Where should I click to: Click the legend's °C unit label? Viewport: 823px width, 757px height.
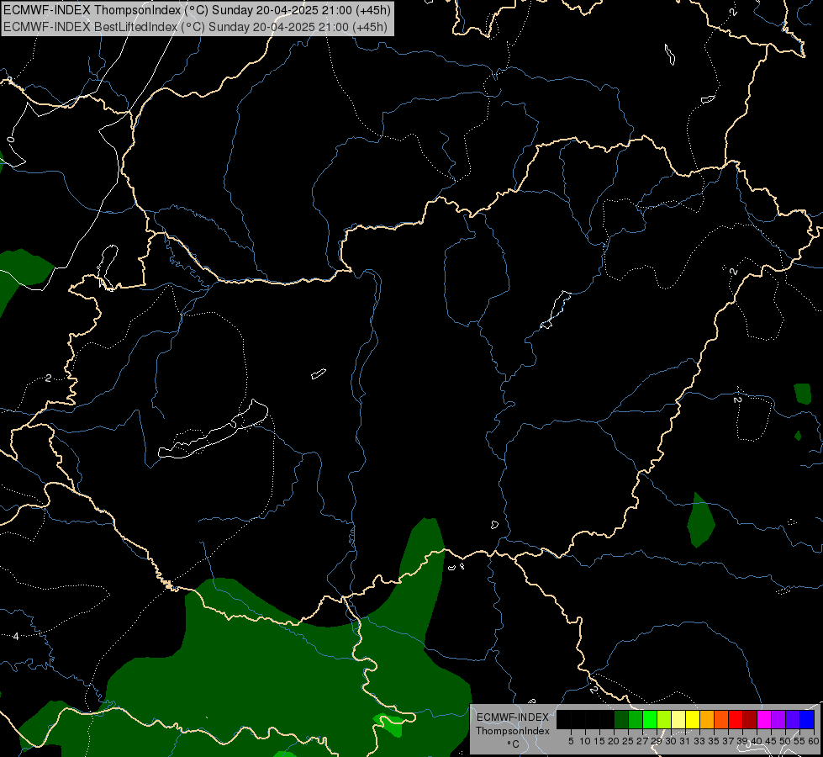pyautogui.click(x=514, y=744)
